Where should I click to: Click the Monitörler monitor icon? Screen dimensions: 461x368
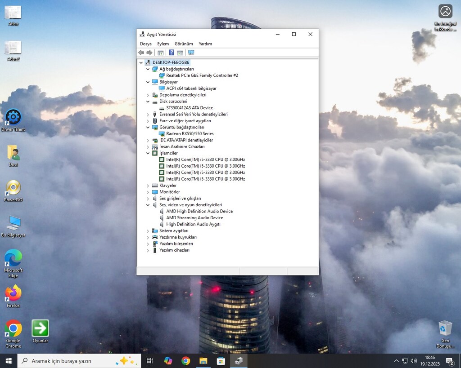pos(155,192)
